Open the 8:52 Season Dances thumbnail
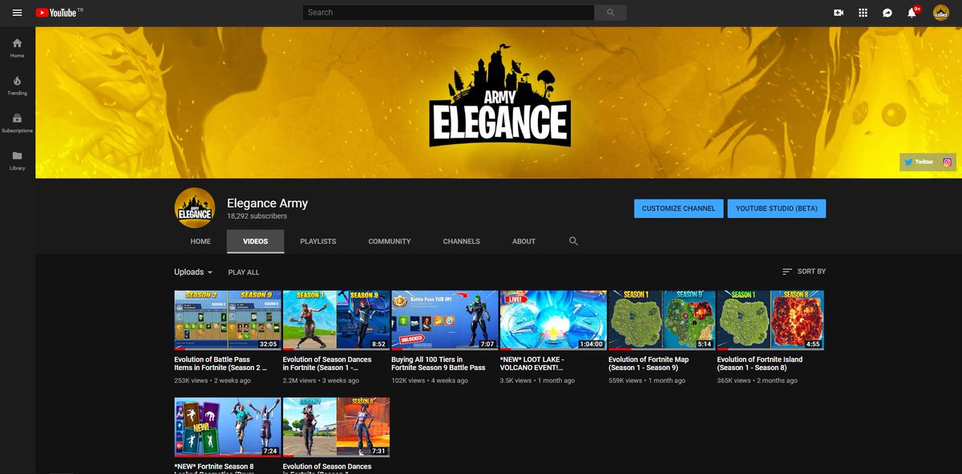The width and height of the screenshot is (962, 474). click(x=337, y=320)
